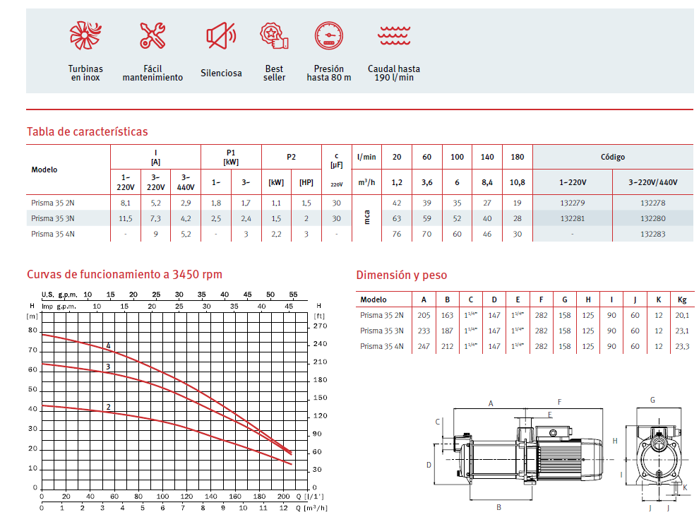This screenshot has width=699, height=522.
Task: Click the Dimensión y peso heading
Action: [401, 275]
